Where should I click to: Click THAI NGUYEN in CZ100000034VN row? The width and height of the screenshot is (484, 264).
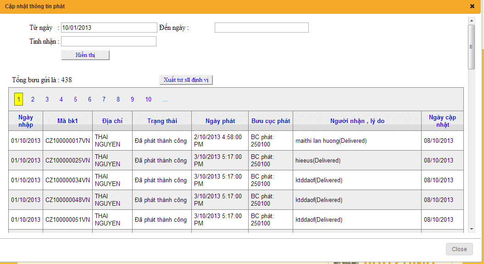pyautogui.click(x=107, y=180)
